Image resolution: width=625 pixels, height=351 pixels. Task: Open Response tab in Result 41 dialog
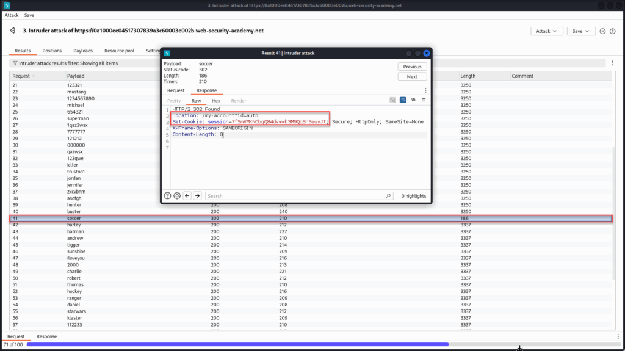click(206, 90)
